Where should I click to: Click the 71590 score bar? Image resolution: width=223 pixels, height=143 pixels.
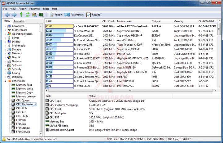(x=59, y=26)
